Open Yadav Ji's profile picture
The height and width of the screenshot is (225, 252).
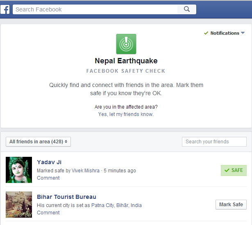click(x=19, y=170)
